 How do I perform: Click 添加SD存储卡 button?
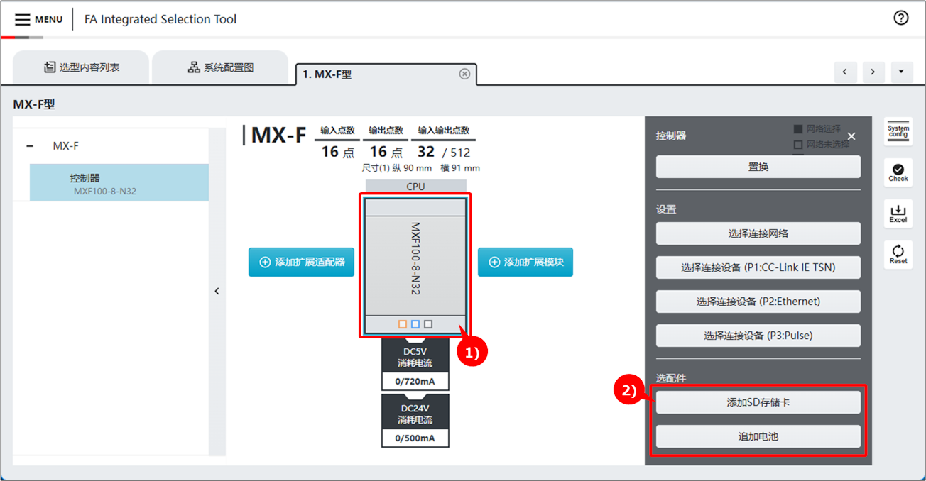[x=758, y=402]
